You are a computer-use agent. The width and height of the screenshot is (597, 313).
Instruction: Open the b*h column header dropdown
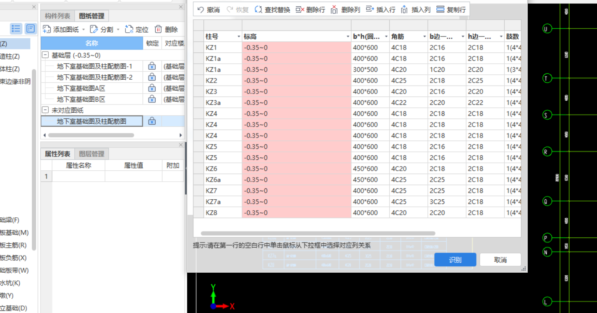[386, 37]
